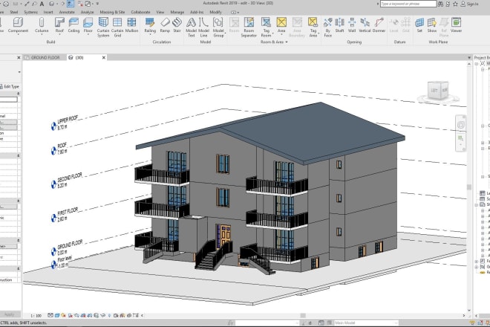This screenshot has width=490, height=327.
Task: Select the Model Group tool
Action: [x=218, y=27]
